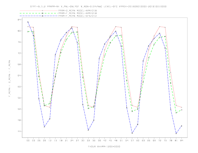Click the green NAM circle marker at hour 84
The image size is (198, 153).
tap(181, 110)
